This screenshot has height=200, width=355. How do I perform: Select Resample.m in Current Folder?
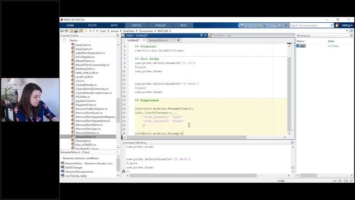83,141
